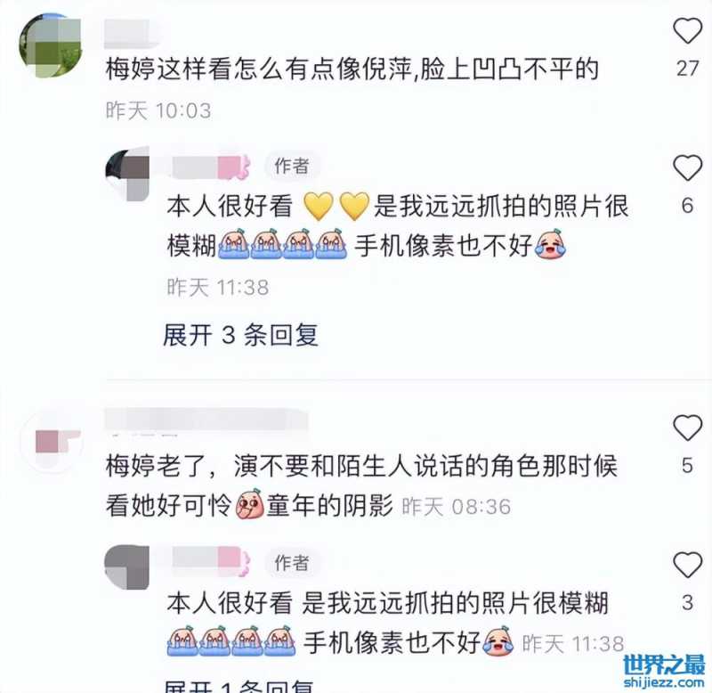
Task: Open second author reply's avatar
Action: coord(126,567)
